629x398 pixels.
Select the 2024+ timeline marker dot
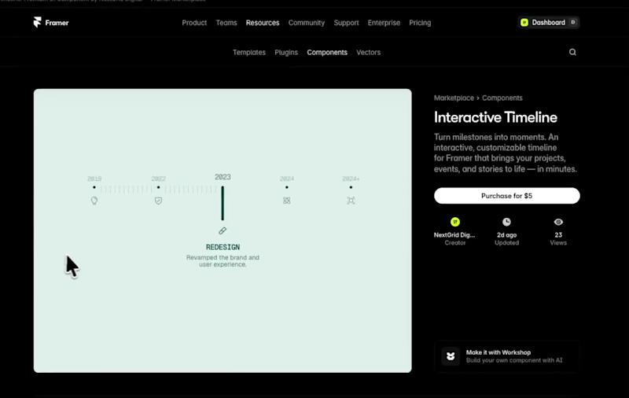(x=351, y=187)
